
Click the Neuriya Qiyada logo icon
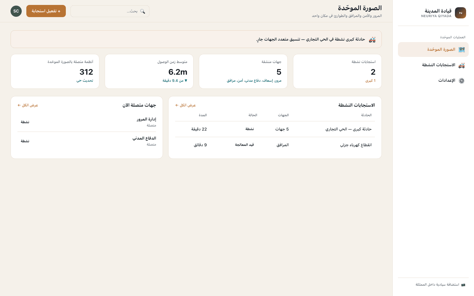[x=461, y=13]
